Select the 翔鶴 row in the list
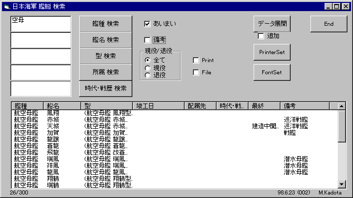Image resolution: width=353 pixels, height=198 pixels. [174, 179]
